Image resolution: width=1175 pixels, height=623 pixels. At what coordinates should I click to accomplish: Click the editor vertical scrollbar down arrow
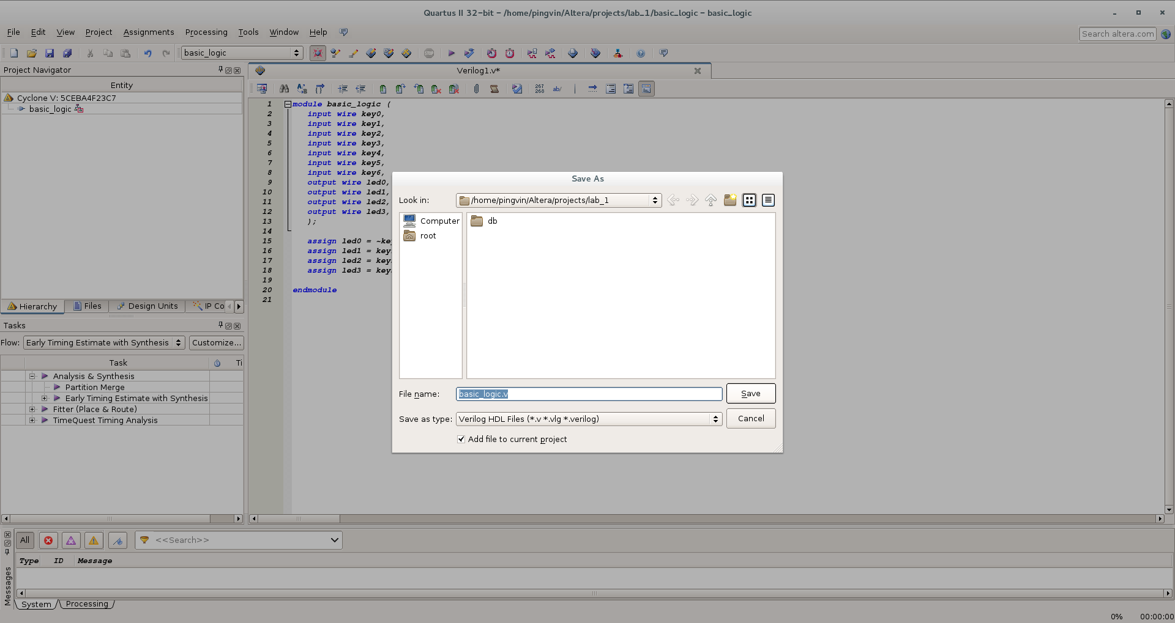pos(1169,509)
